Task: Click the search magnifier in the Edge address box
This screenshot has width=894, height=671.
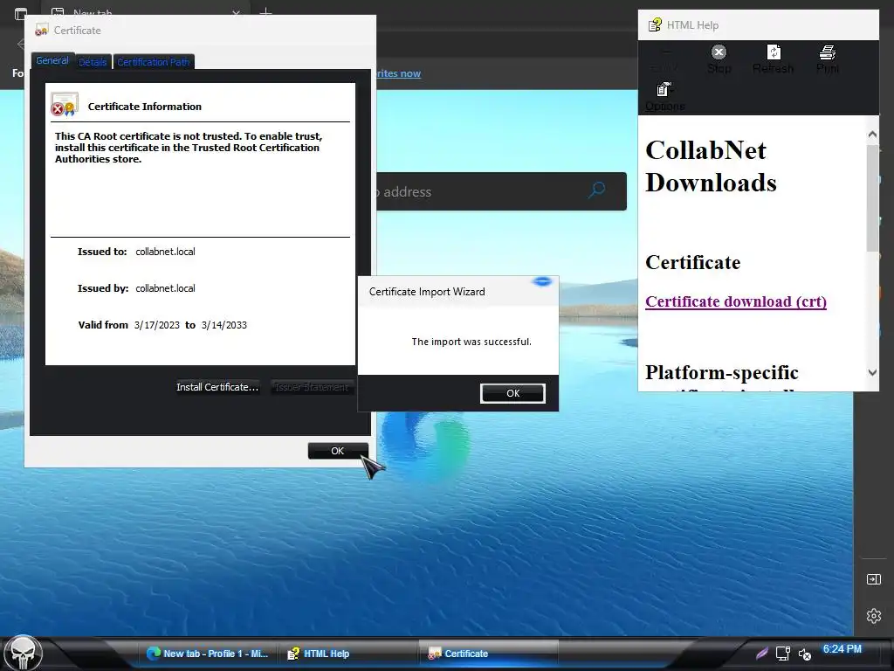Action: (596, 190)
